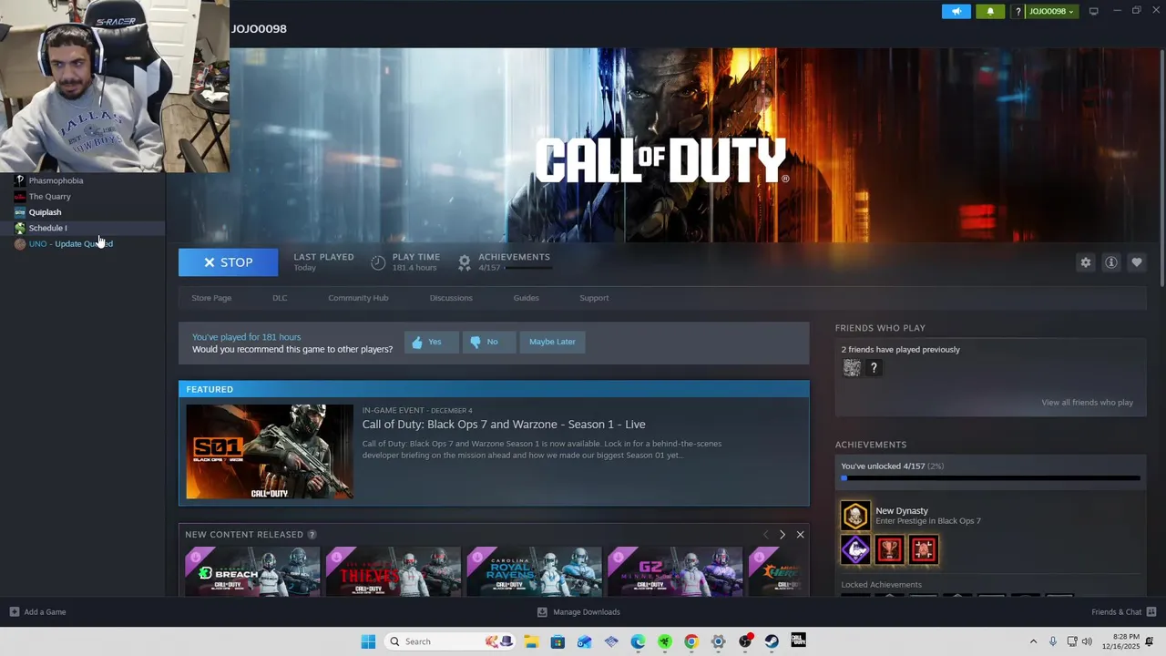
Task: Open Outlook from taskbar
Action: pyautogui.click(x=584, y=641)
